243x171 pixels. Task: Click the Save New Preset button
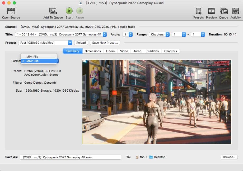coord(105,43)
